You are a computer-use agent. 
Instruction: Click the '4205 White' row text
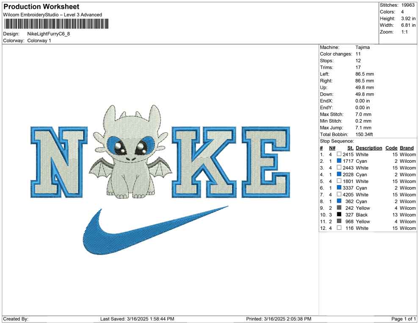[356, 195]
